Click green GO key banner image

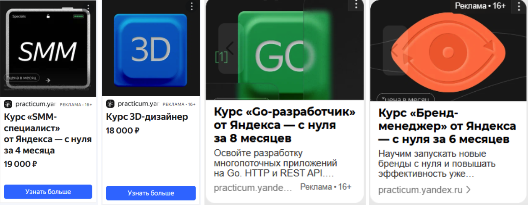(x=284, y=50)
